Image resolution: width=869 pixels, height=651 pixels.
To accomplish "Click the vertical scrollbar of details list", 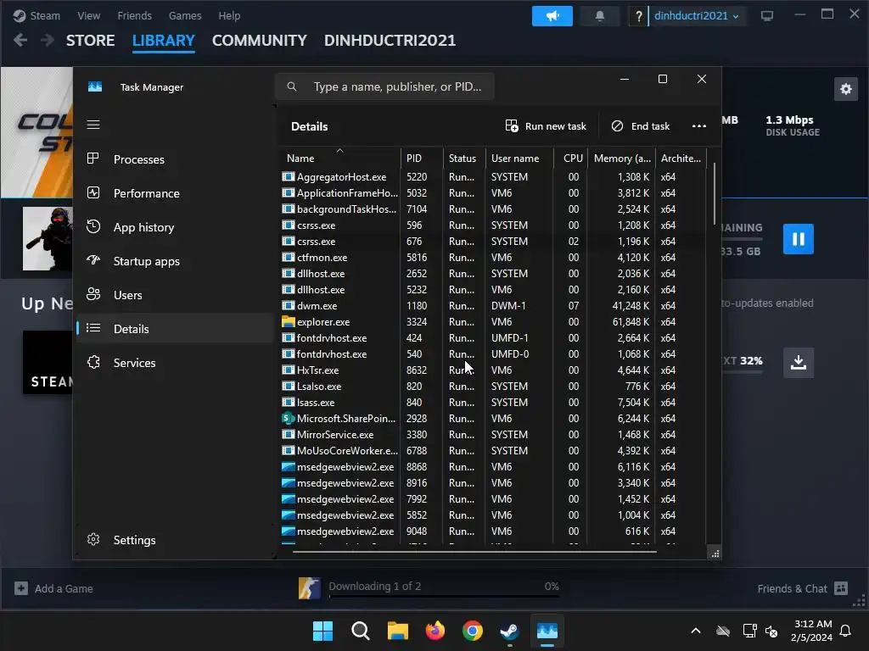I will pyautogui.click(x=714, y=194).
